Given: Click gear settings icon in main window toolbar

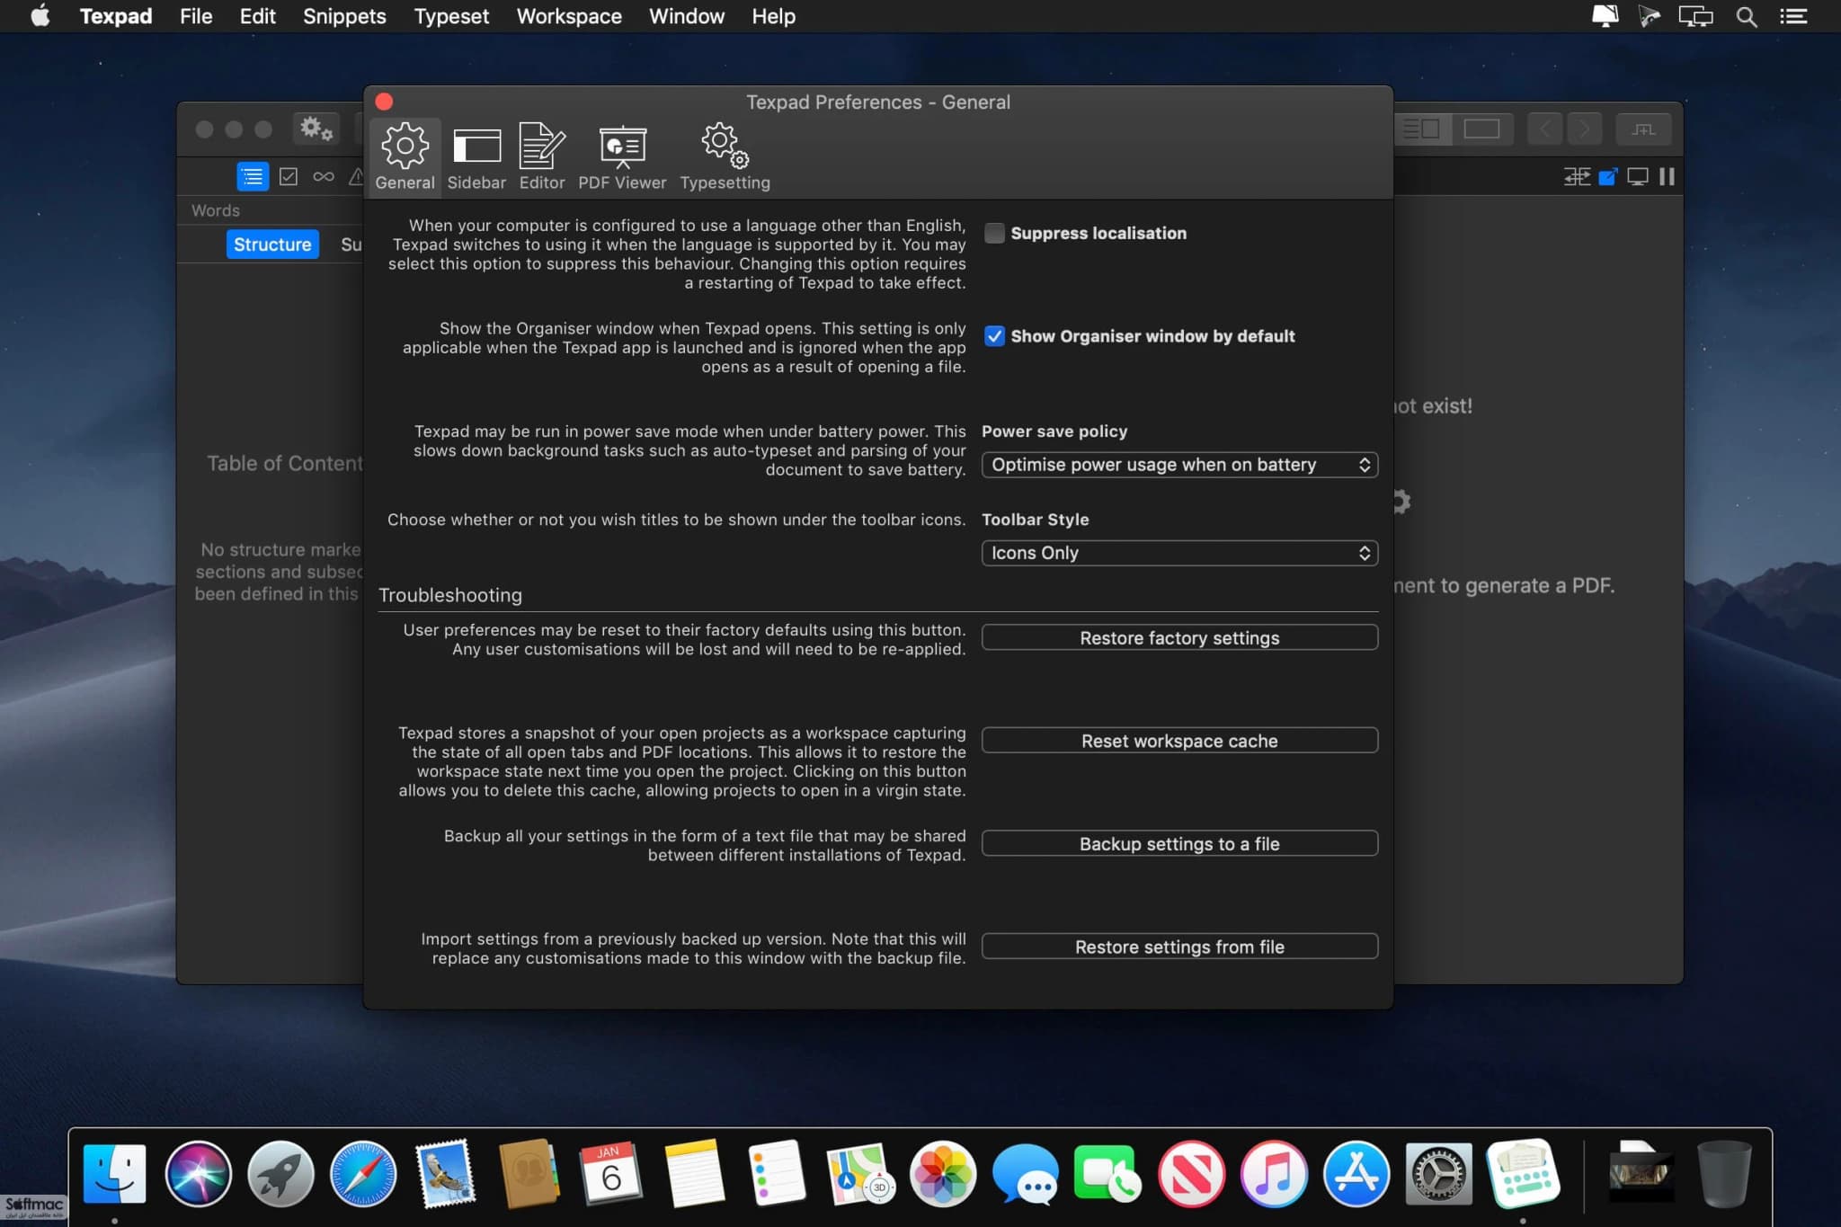Looking at the screenshot, I should point(316,129).
